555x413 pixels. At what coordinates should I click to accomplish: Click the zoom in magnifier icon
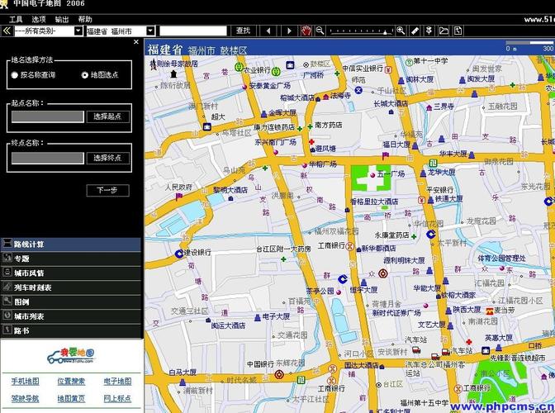(x=401, y=31)
